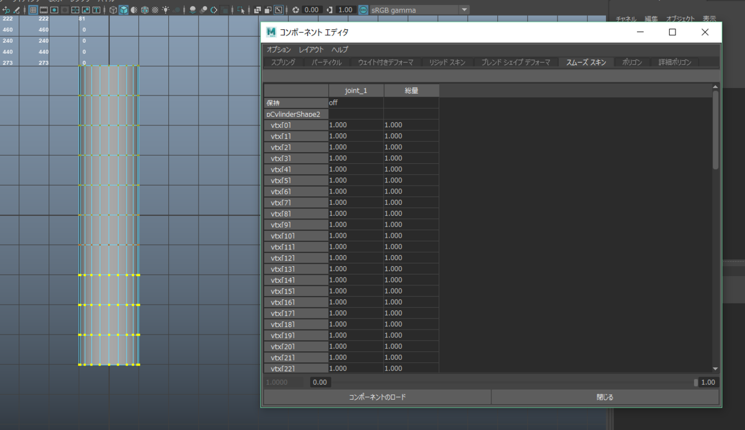Click the 2D pan/zoom icon in viewport toolbar
The image size is (745, 430).
click(6, 10)
